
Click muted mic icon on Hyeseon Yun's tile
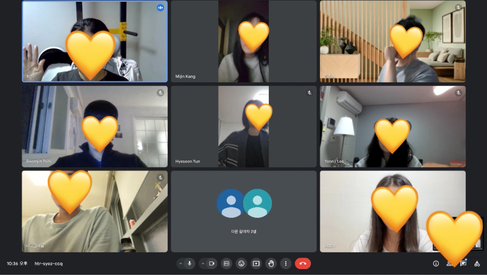[309, 93]
